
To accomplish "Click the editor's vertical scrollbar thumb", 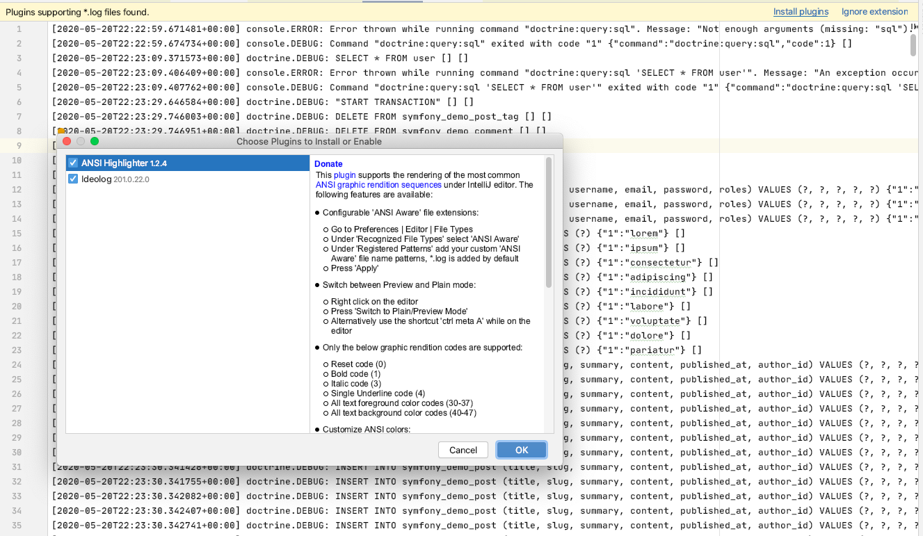I will tap(913, 44).
